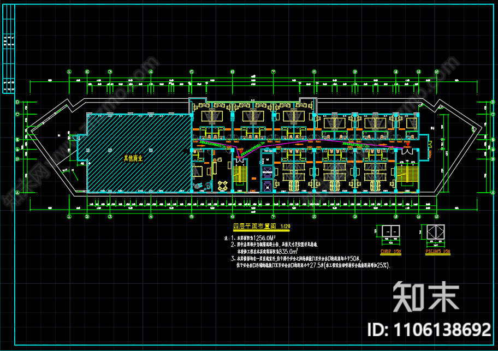
Task: Click axis bubble C on left side
Action: click(17, 114)
